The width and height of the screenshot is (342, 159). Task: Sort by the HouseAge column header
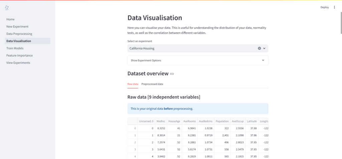(174, 121)
